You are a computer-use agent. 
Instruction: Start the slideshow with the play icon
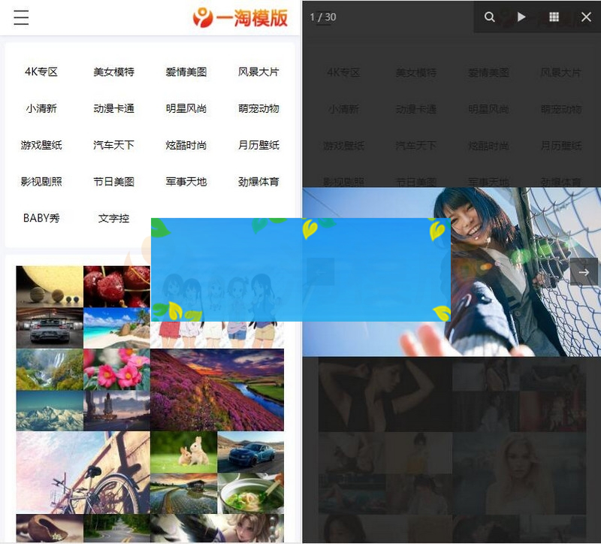click(x=522, y=16)
